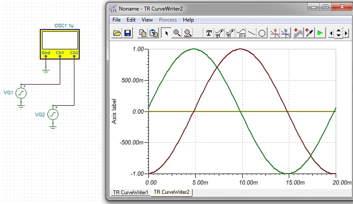Image resolution: width=353 pixels, height=204 pixels.
Task: Click the VG2 voltage generator symbol
Action: click(x=53, y=114)
